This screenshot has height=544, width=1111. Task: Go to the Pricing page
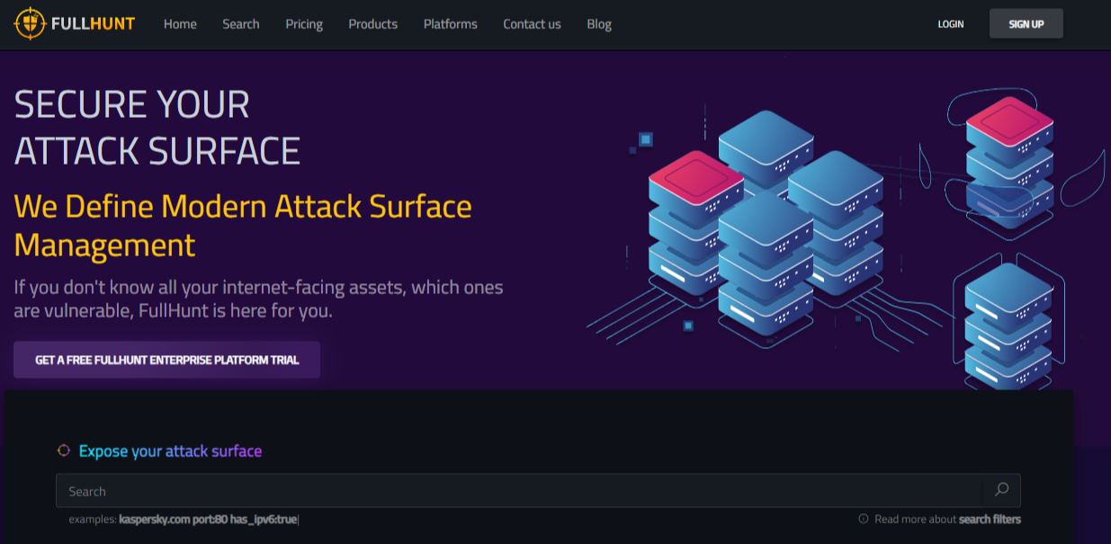click(x=304, y=24)
